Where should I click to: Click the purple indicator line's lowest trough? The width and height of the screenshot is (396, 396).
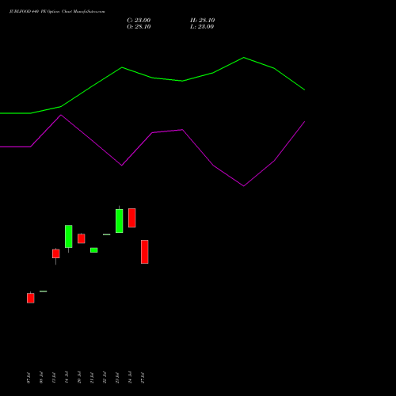coord(244,186)
